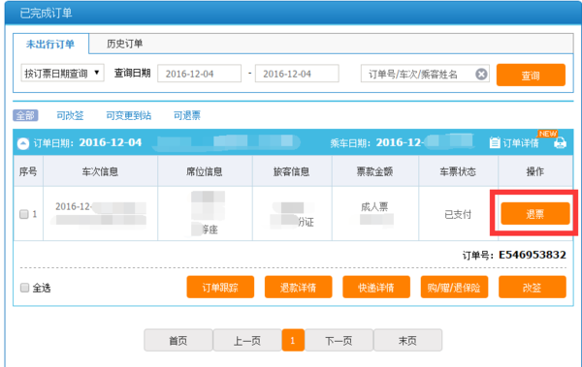The height and width of the screenshot is (367, 582).
Task: Click order number E546953832
Action: click(x=533, y=255)
